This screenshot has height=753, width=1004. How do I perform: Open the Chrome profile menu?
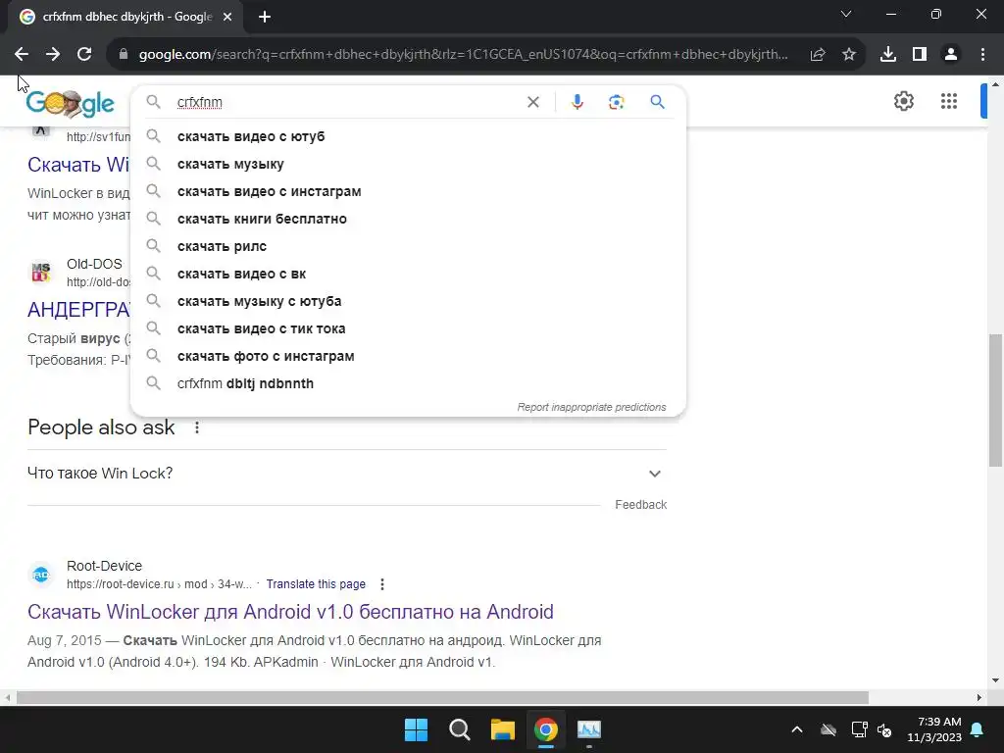pyautogui.click(x=951, y=55)
